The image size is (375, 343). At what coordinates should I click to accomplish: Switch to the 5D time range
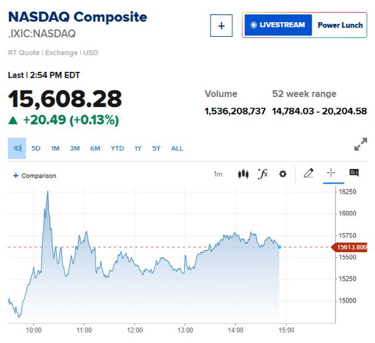[36, 148]
